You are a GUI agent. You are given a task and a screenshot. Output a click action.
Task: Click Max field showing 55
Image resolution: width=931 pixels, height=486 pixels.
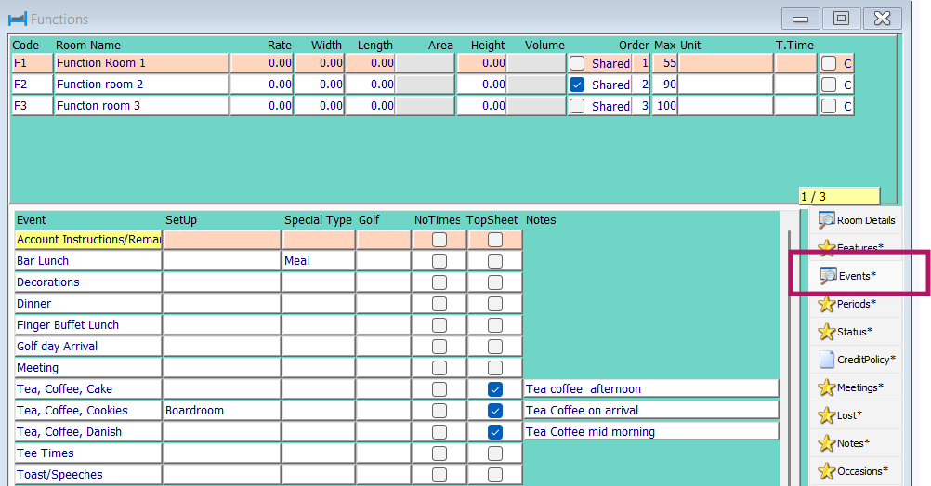pos(665,63)
